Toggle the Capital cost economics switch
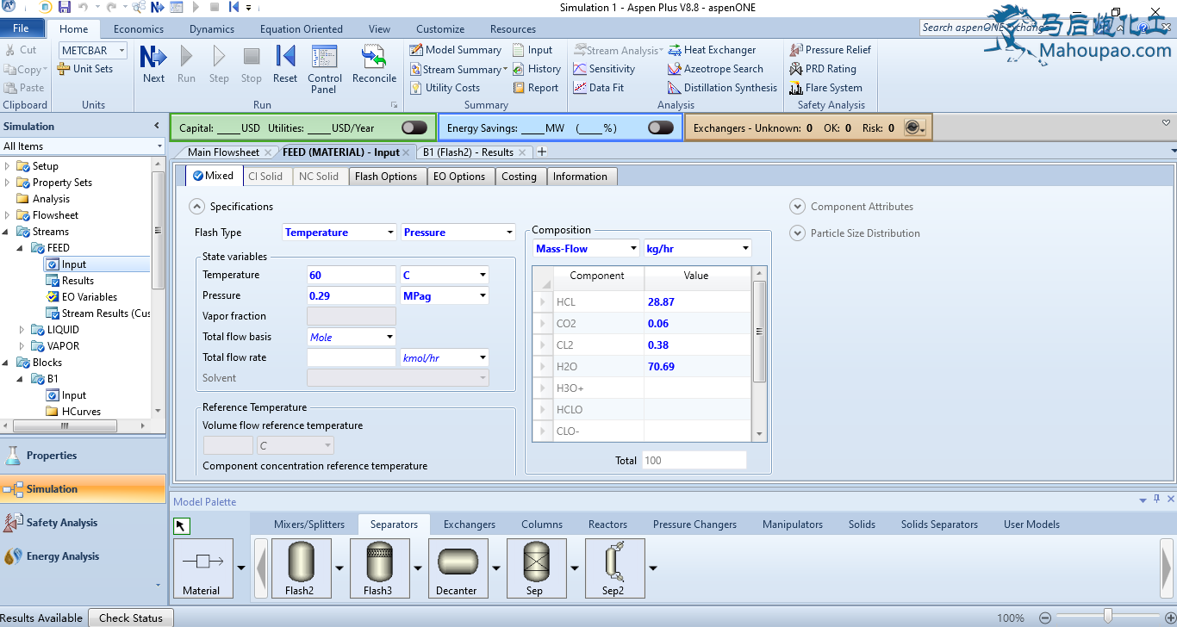This screenshot has height=627, width=1177. click(414, 128)
